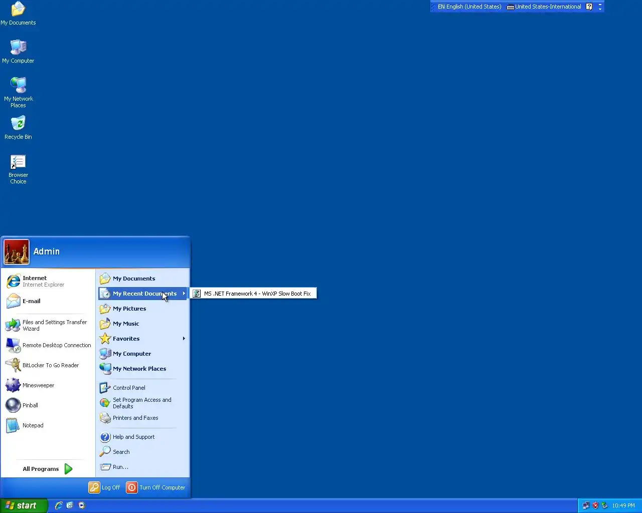642x513 pixels.
Task: Open E-mail from the Start menu
Action: coord(49,301)
